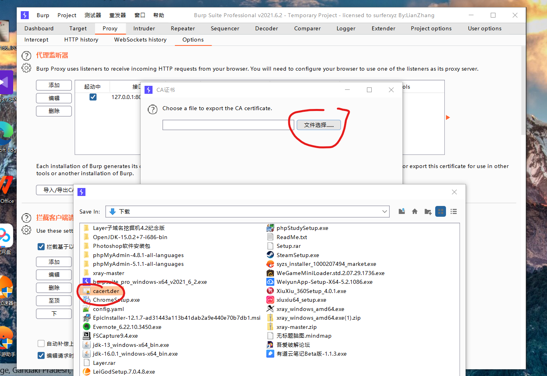Select EpicInstaller msi file icon
Viewport: 547px width, 376px height.
(x=87, y=318)
